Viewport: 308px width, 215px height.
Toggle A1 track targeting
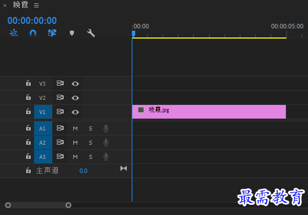43,128
